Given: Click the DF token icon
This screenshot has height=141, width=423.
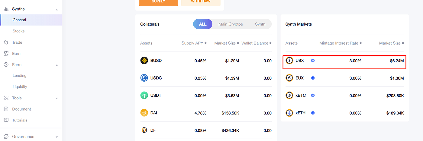Looking at the screenshot, I should [144, 130].
